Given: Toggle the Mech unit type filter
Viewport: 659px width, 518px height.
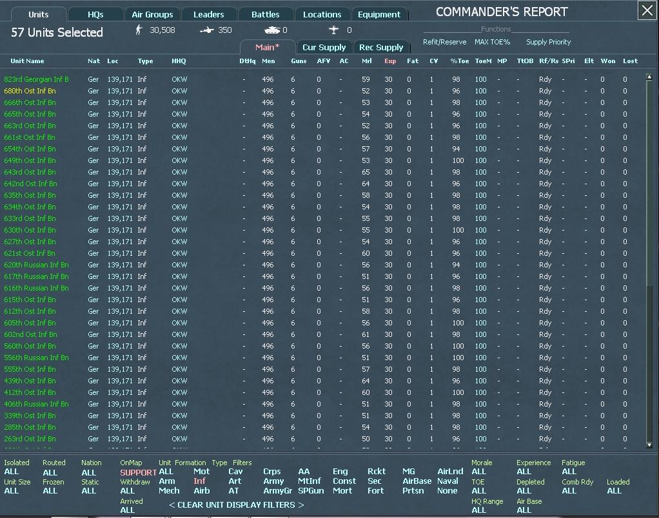Looking at the screenshot, I should tap(169, 491).
